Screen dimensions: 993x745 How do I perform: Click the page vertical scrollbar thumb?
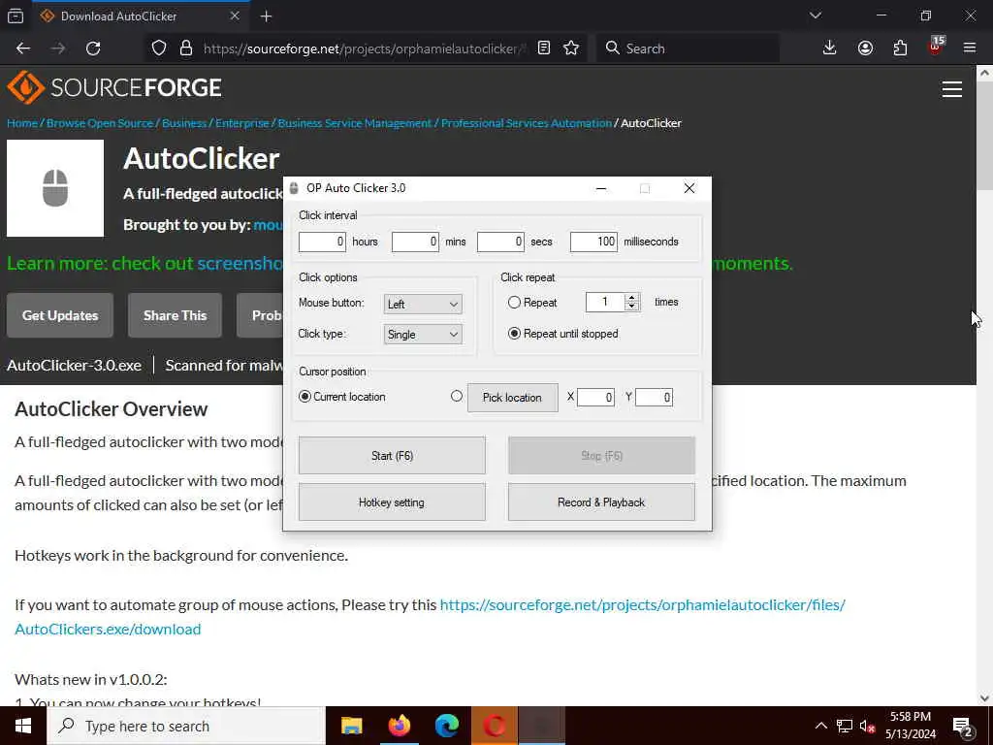(984, 136)
